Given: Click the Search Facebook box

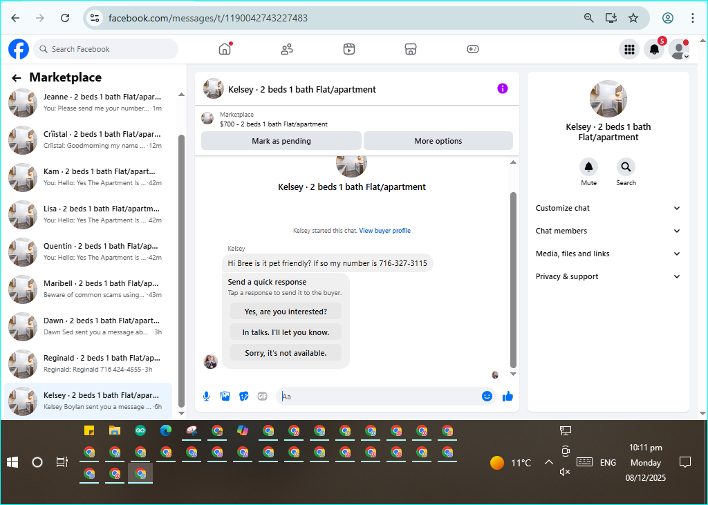Looking at the screenshot, I should 106,49.
